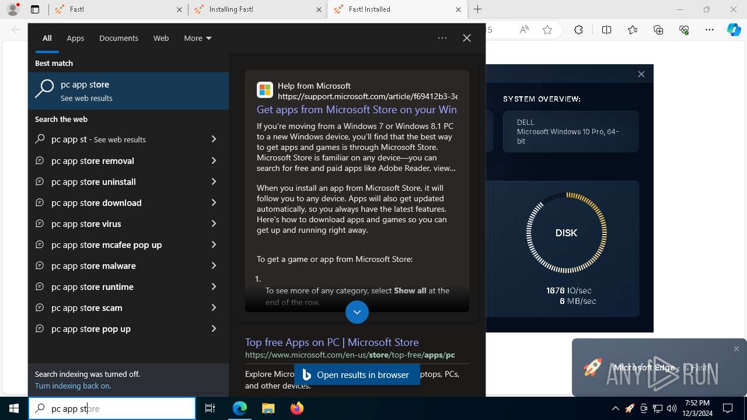Screen dimensions: 747x420
Task: Click the Fast! rocket tray icon
Action: 629,408
